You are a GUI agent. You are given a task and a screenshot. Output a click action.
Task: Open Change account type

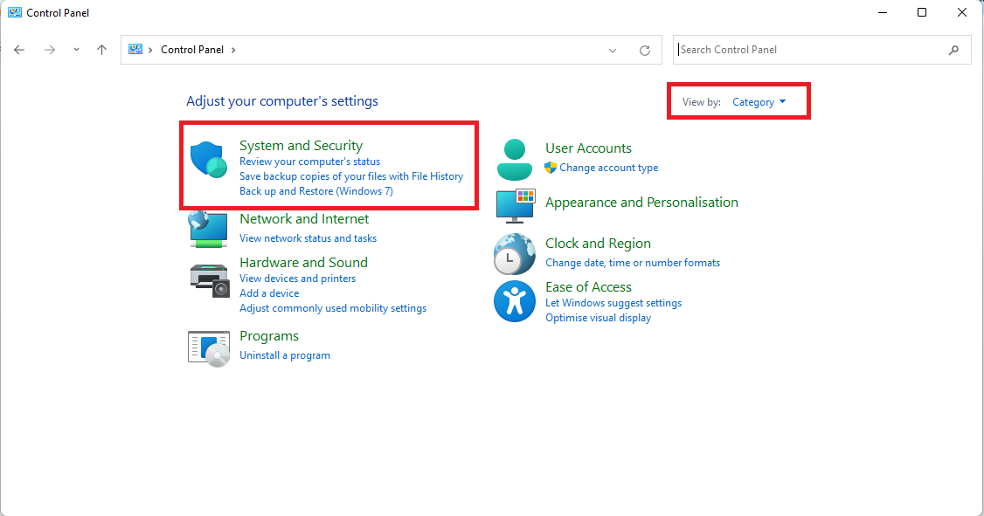tap(609, 167)
